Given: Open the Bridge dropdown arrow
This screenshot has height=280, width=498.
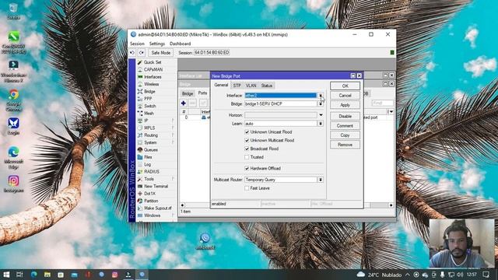Looking at the screenshot, I should pos(321,103).
